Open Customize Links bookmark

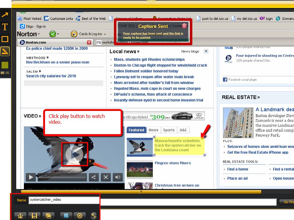click(x=58, y=19)
